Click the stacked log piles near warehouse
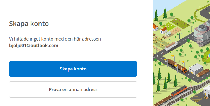The width and height of the screenshot is (210, 106). click(x=203, y=73)
